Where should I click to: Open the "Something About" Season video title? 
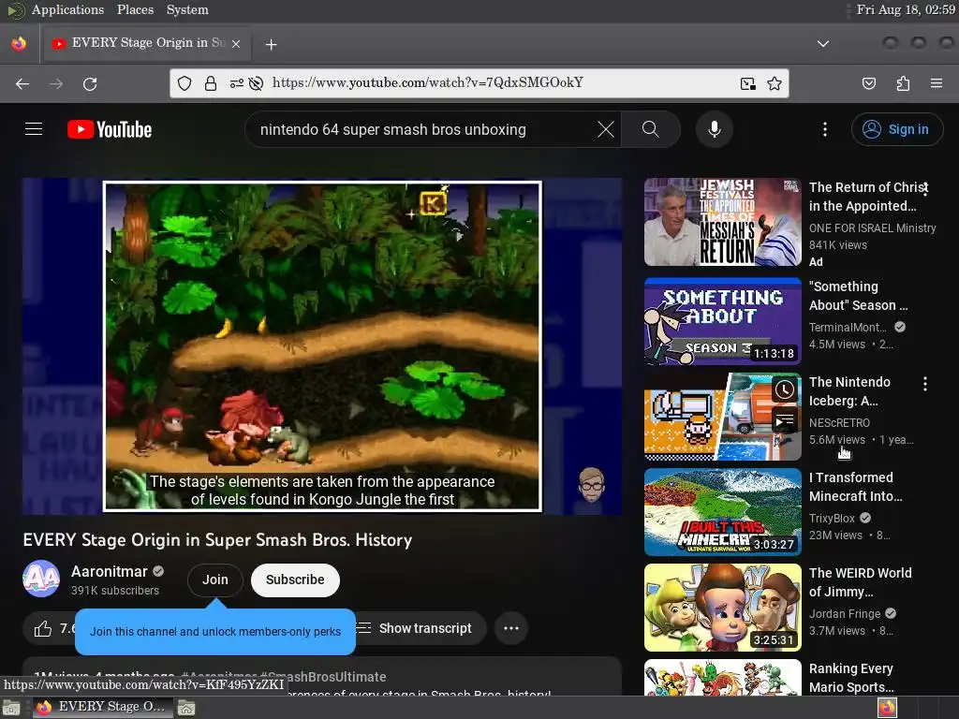858,296
